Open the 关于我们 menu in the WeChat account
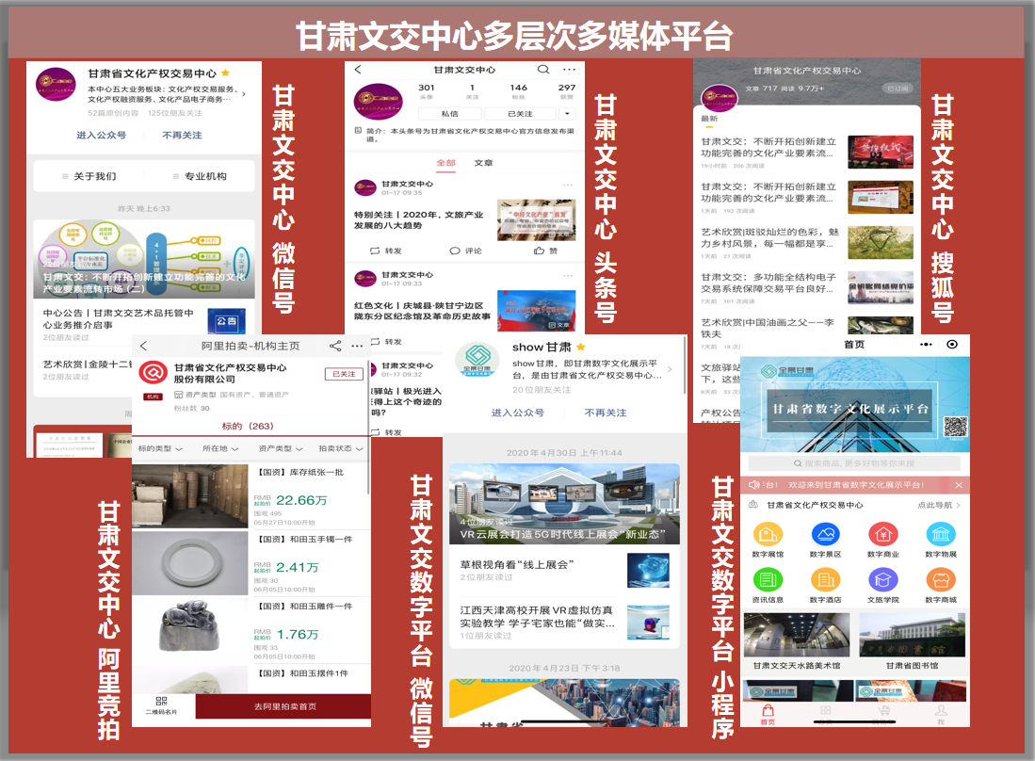1035x761 pixels. 89,176
